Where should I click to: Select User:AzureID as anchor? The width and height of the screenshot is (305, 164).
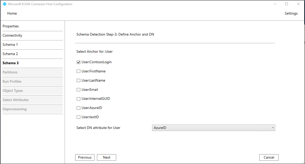79,108
